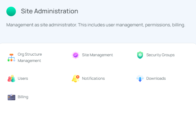Open the Billing text link

coord(23,97)
